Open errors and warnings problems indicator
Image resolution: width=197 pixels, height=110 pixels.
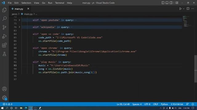[x=7, y=104]
